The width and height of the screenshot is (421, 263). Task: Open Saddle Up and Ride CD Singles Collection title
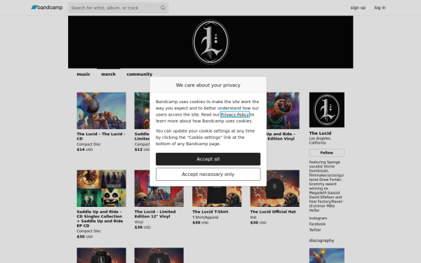tap(100, 219)
